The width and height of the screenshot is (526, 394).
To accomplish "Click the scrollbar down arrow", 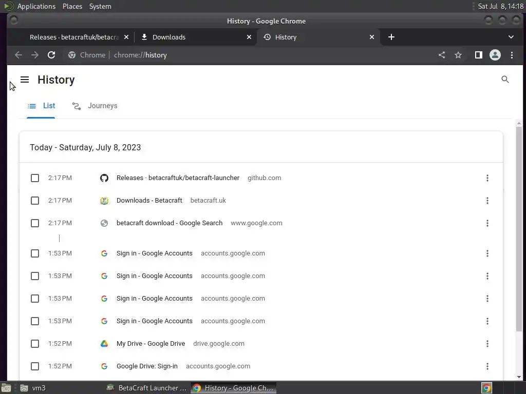I will tap(519, 377).
